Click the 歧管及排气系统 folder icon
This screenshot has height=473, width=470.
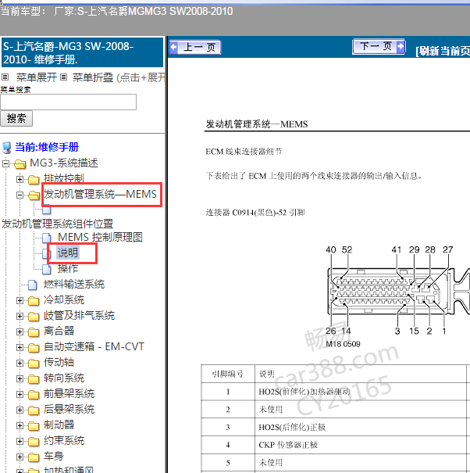click(34, 317)
